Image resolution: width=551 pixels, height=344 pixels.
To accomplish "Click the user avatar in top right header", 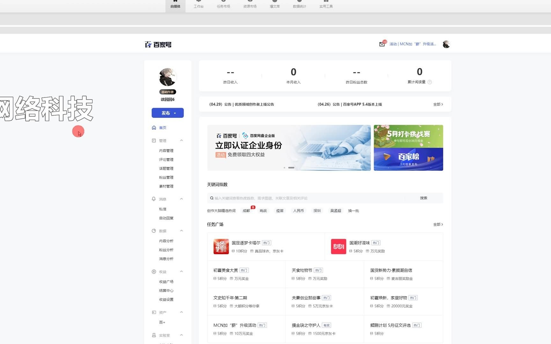I will [446, 44].
